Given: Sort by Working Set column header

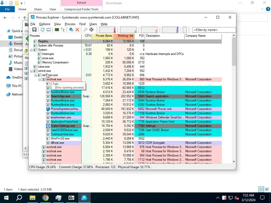Looking at the screenshot, I should 124,36.
